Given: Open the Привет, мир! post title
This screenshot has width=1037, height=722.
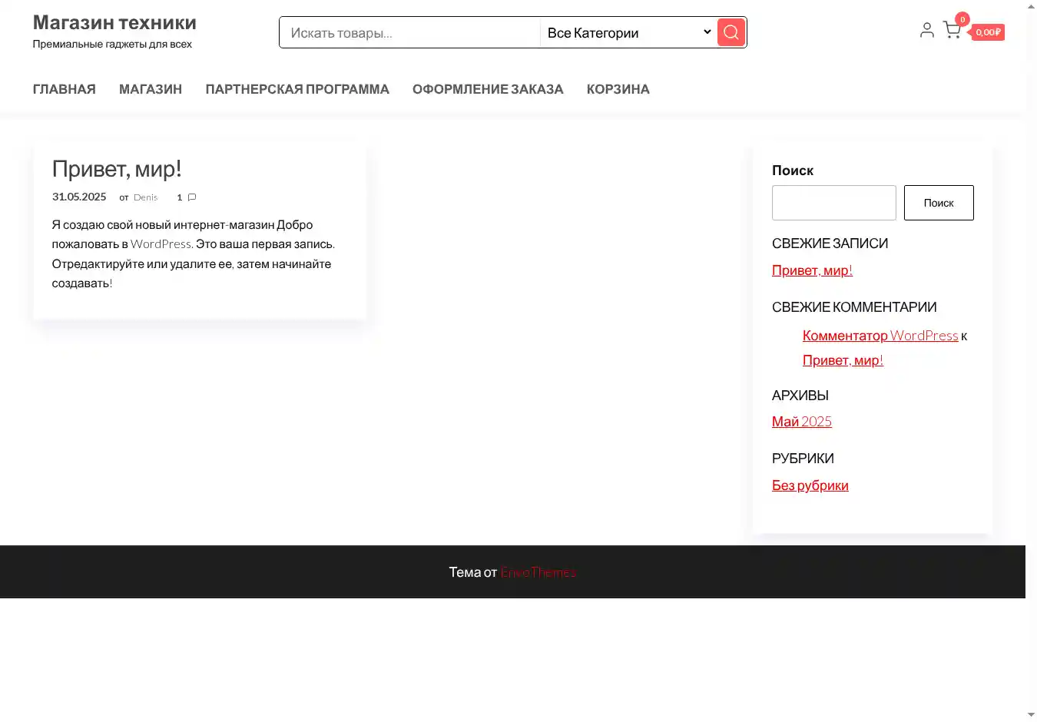Looking at the screenshot, I should click(x=117, y=169).
